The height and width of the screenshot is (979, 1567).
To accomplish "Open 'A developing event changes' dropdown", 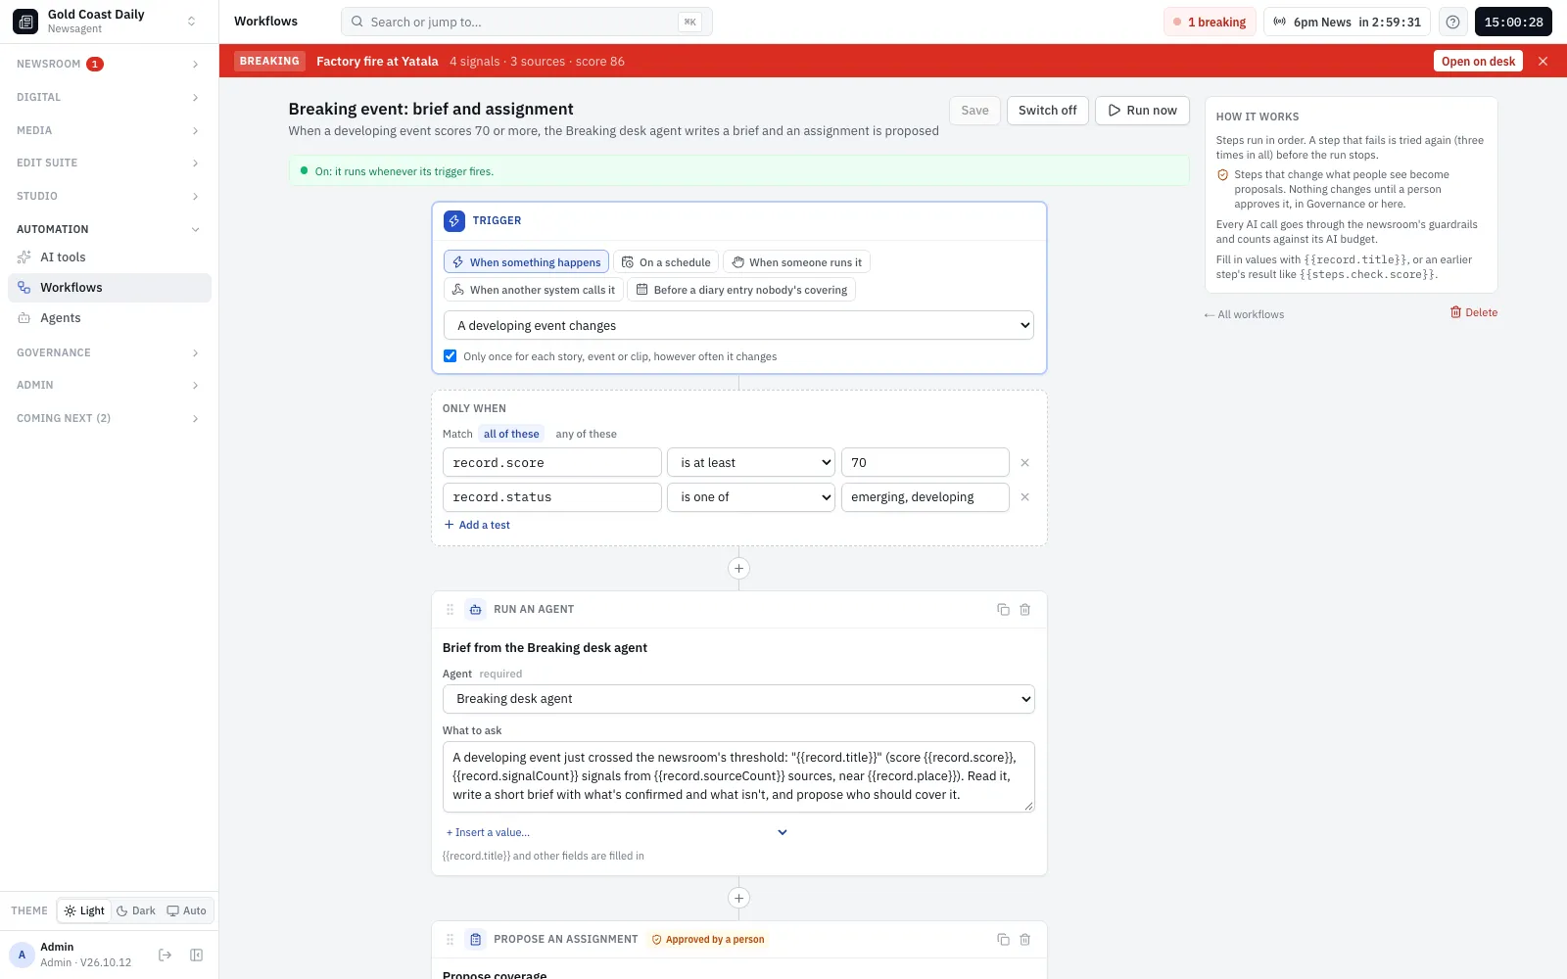I will click(739, 325).
